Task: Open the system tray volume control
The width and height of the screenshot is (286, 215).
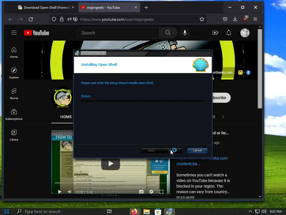Action: click(264, 212)
